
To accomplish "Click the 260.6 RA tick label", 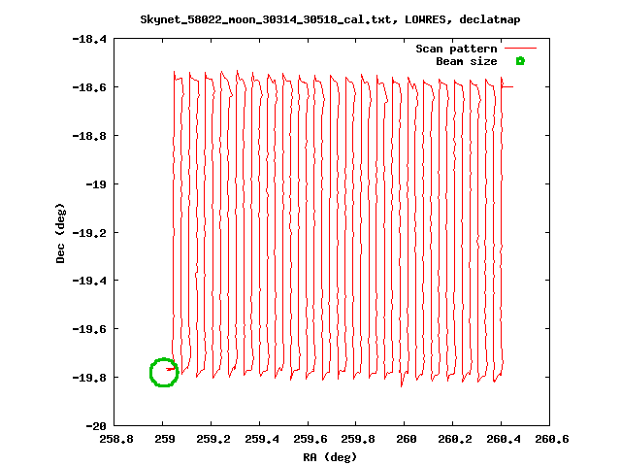I will [552, 439].
